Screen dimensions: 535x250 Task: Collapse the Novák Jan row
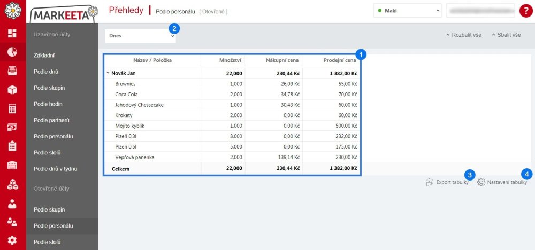[x=108, y=73]
